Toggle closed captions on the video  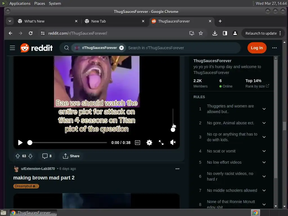(x=137, y=143)
